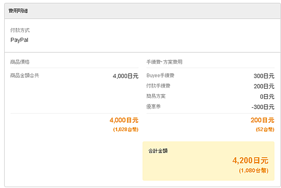Click the 300日元 Buyee fee value

coord(264,76)
